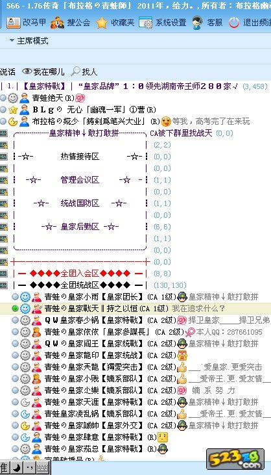271x475 pixels.
Task: Click the 【皇家特戰】 top channel title
Action: (x=44, y=86)
